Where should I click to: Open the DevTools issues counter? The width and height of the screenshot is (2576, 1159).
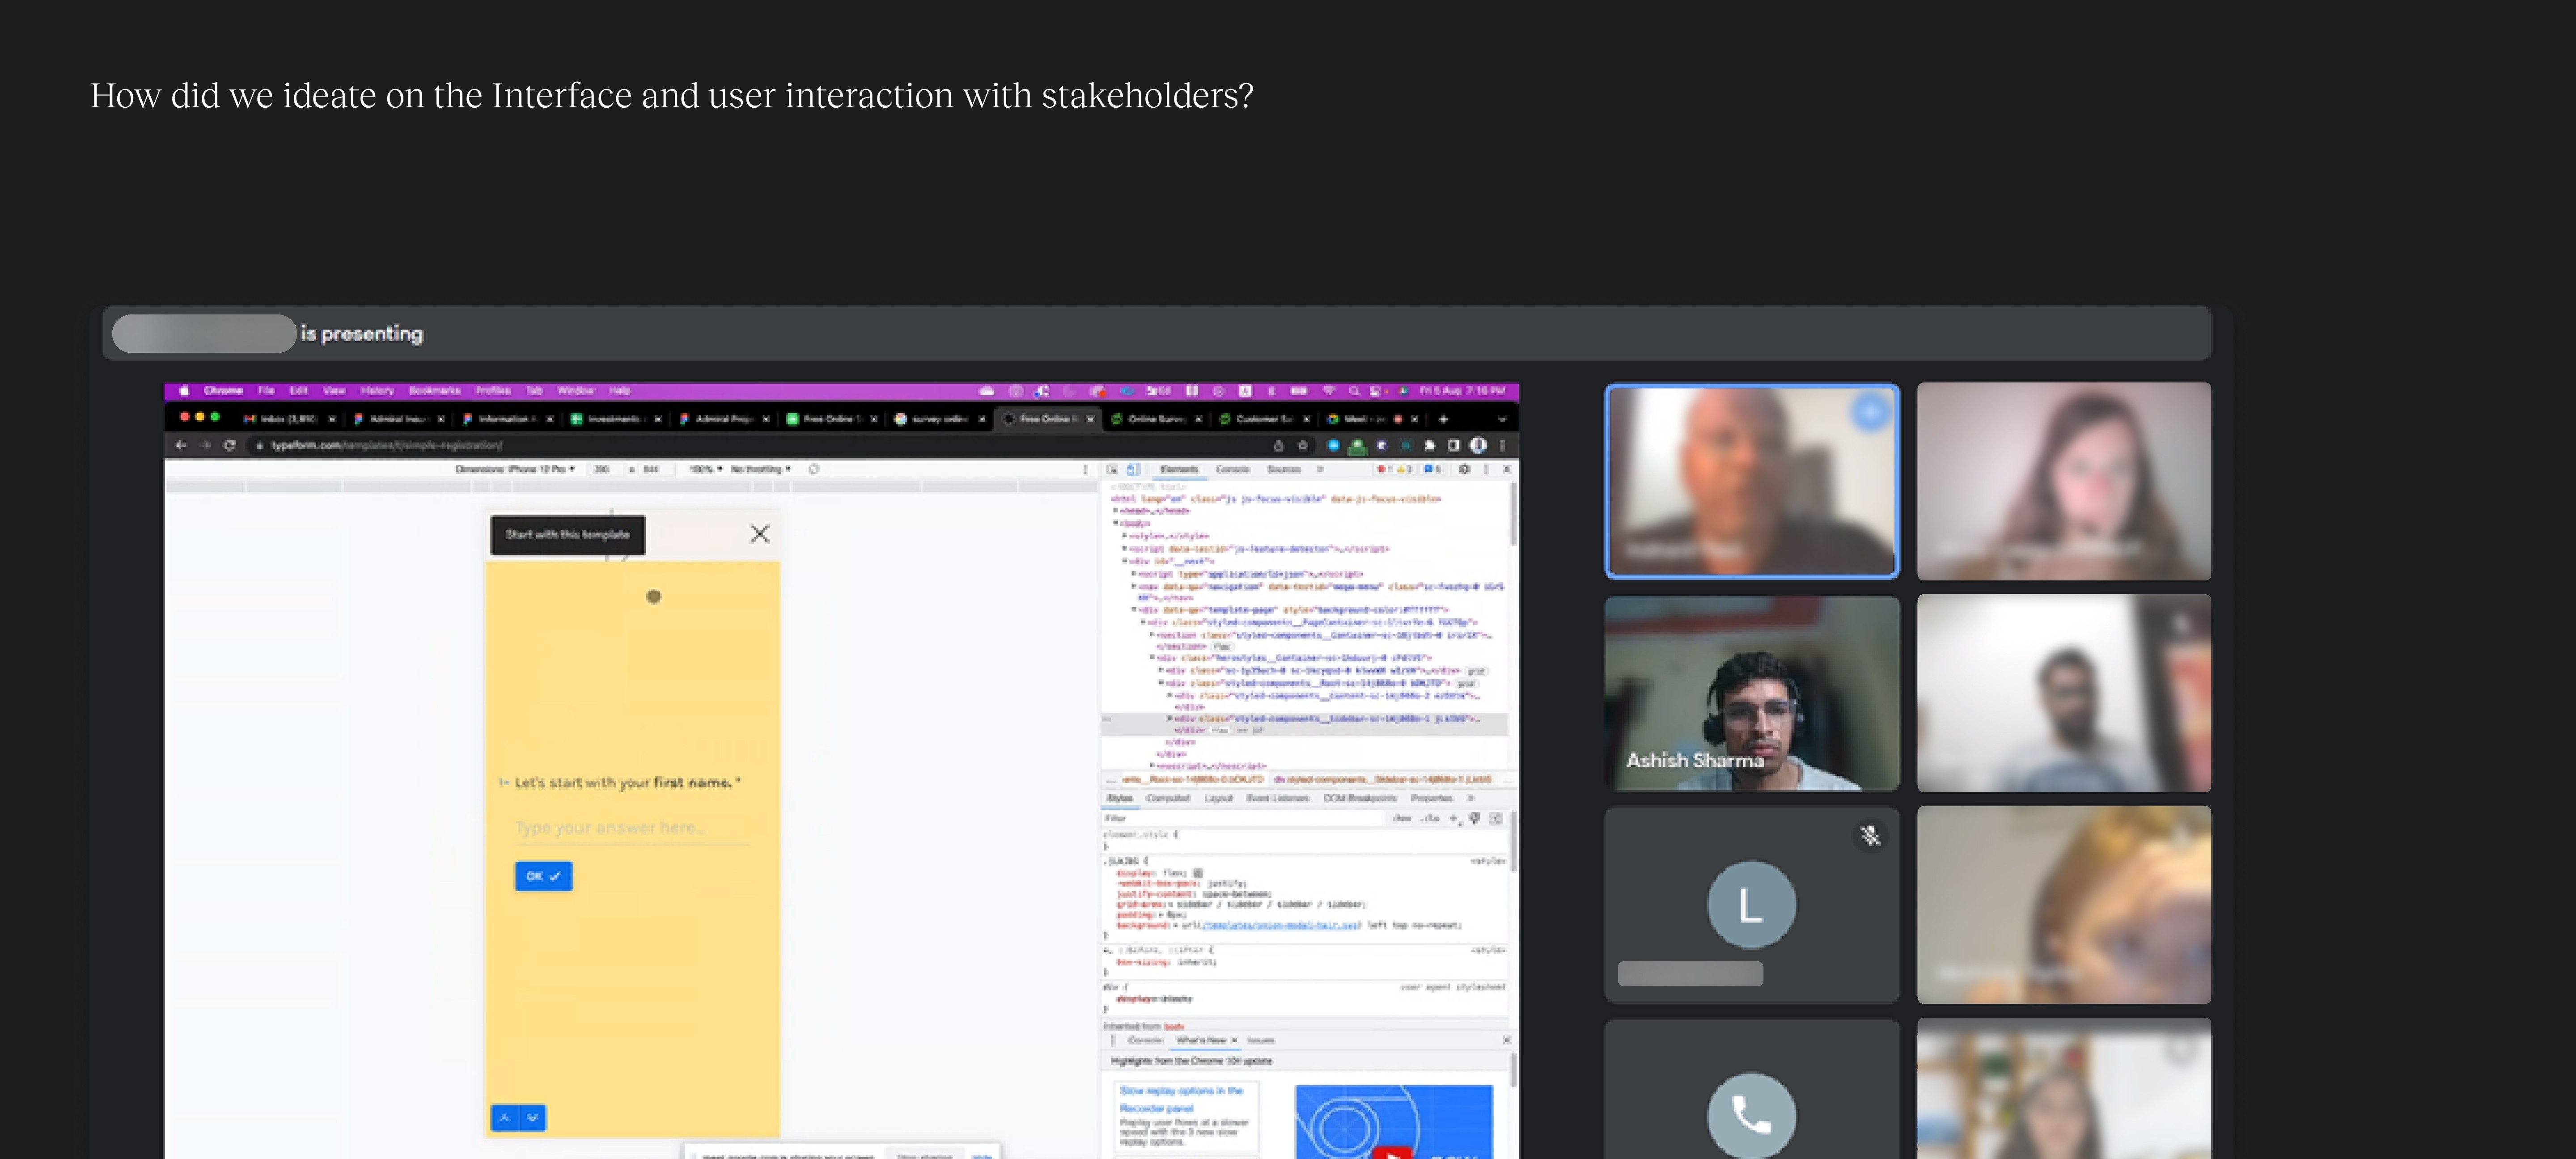tap(1432, 469)
